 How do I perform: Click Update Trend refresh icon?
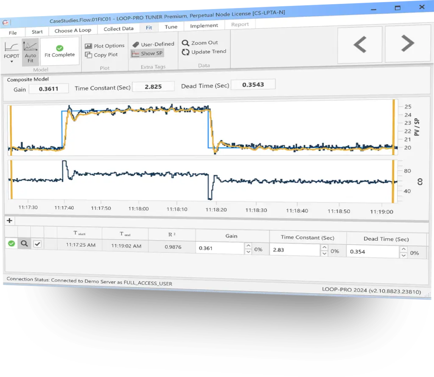[x=185, y=52]
